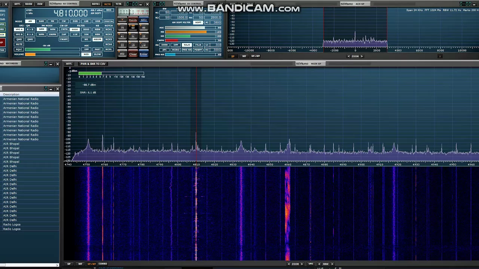Select USB mode
Screen dimensions: 479x269
click(98, 21)
